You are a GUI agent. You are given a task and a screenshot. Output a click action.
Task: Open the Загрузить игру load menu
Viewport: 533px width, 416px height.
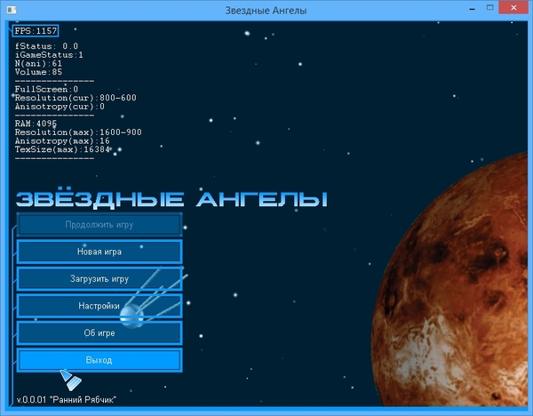pos(99,279)
